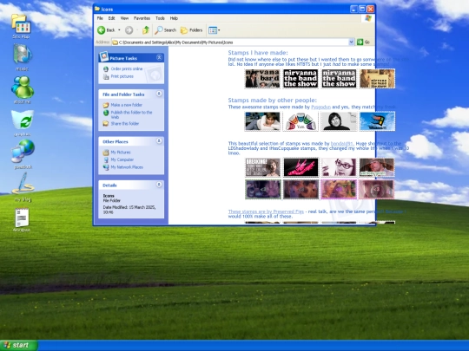Follow the Preserved Figs stamps link
The height and width of the screenshot is (351, 469).
pyautogui.click(x=266, y=211)
